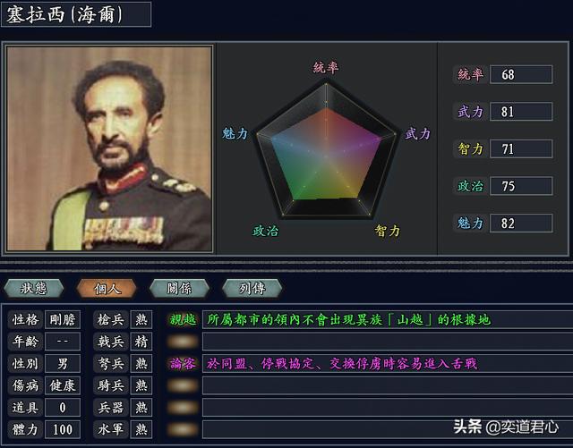
Task: Click the 武力 value field showing 81
Action: (521, 112)
